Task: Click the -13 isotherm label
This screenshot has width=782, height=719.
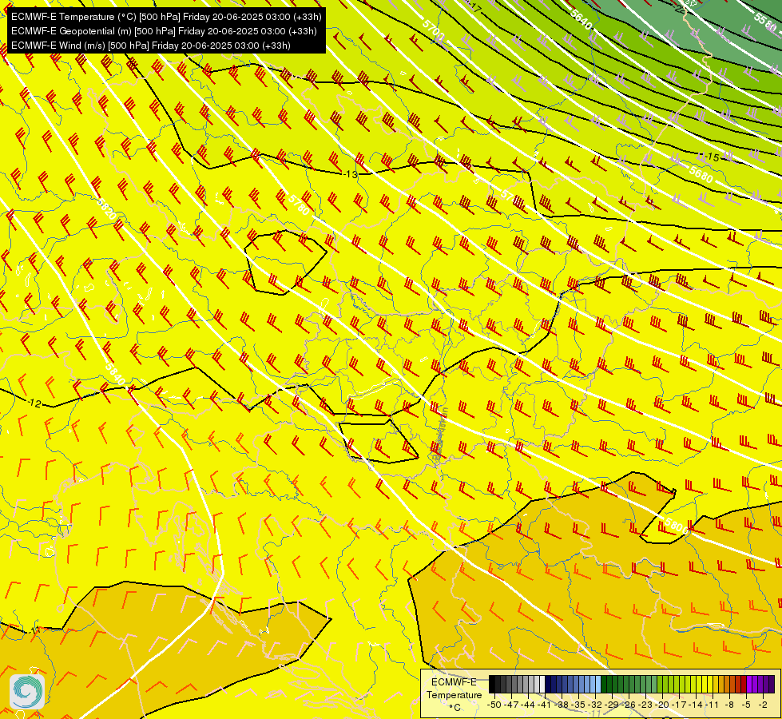Action: coord(351,174)
